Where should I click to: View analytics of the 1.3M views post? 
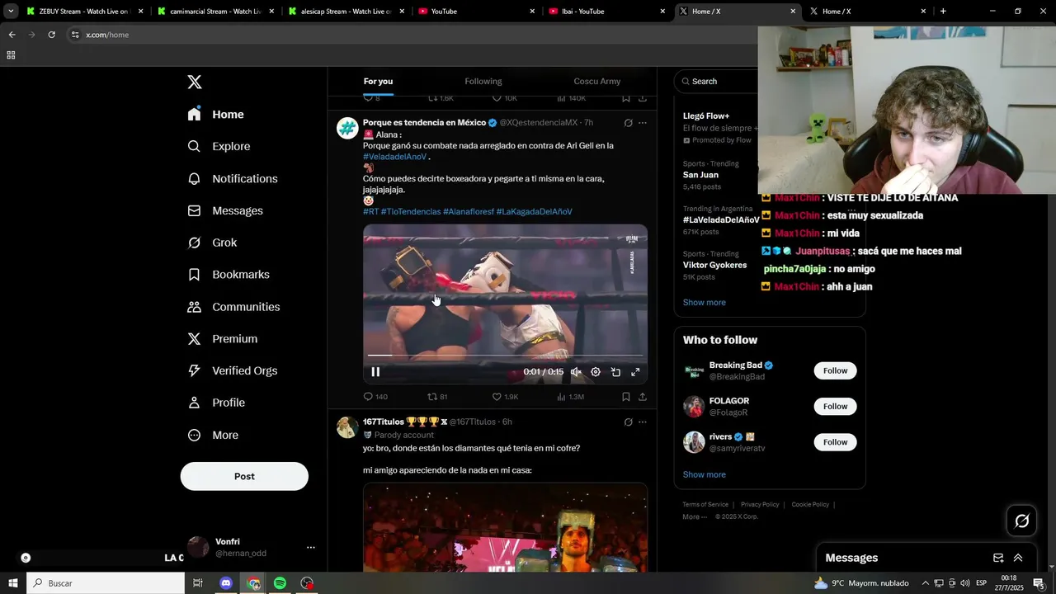click(570, 397)
